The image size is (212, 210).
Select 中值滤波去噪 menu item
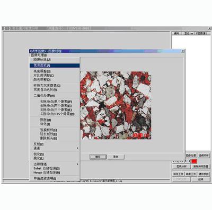tap(55, 178)
